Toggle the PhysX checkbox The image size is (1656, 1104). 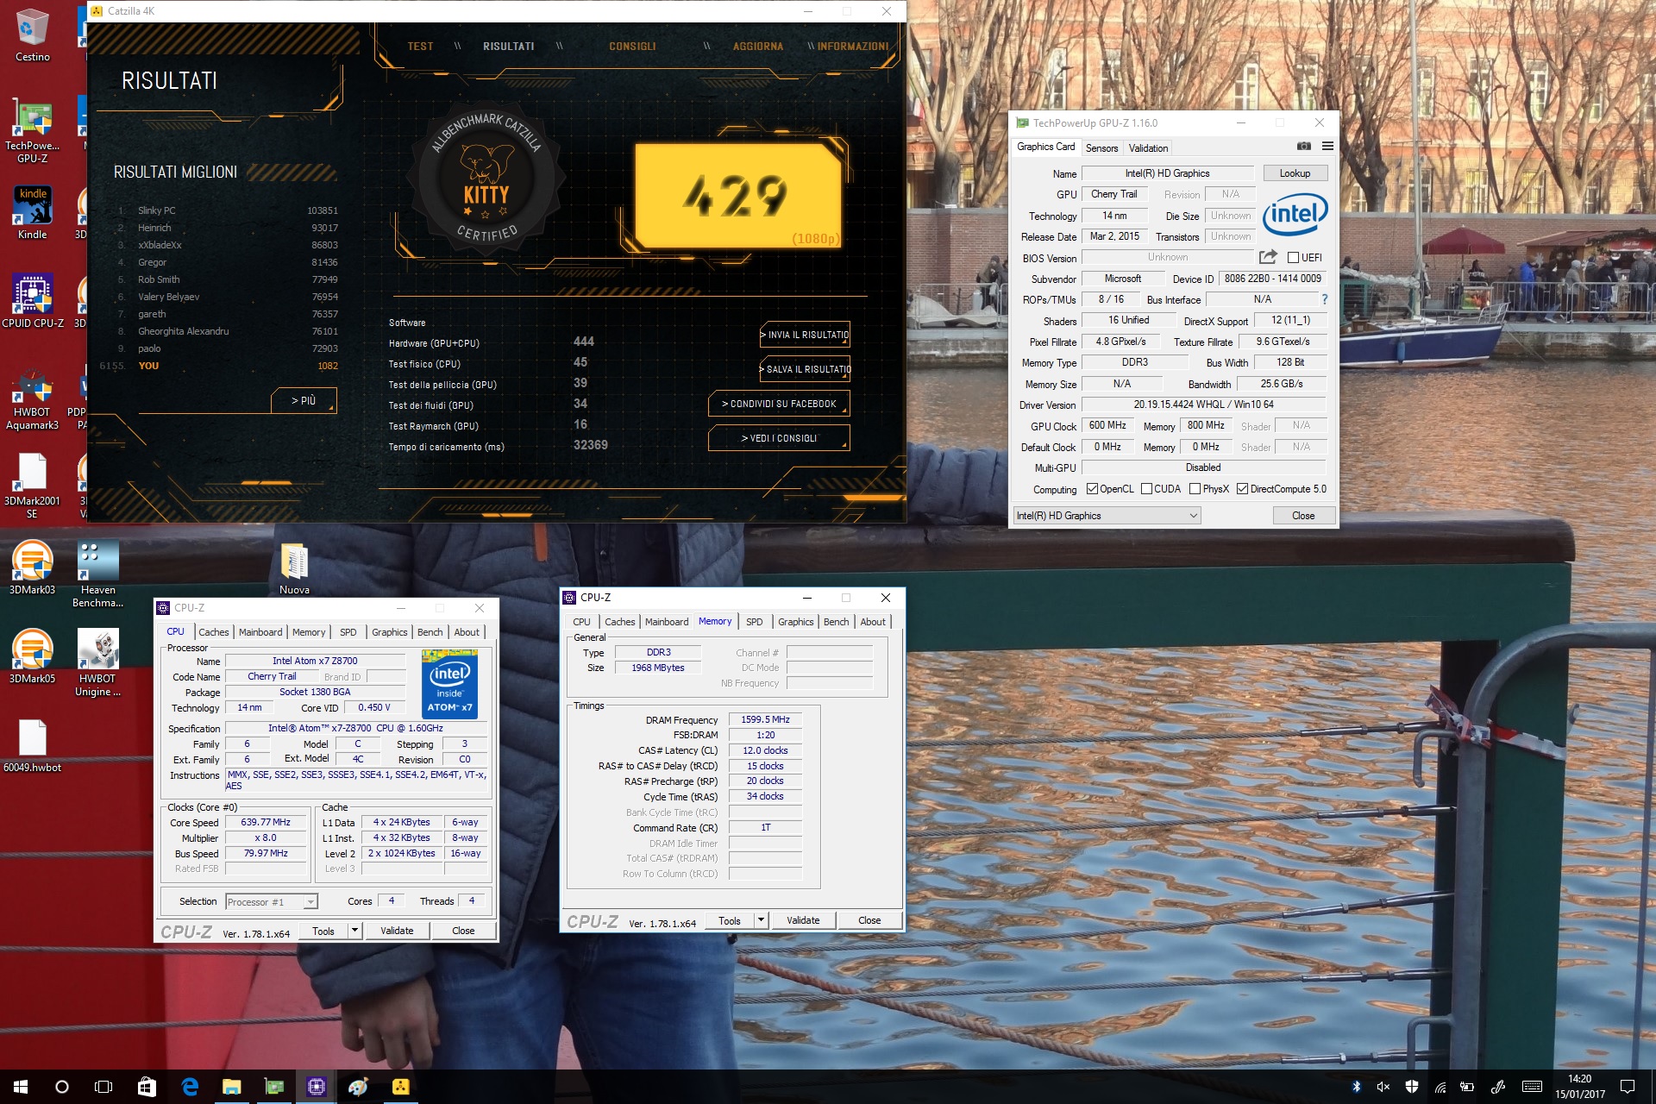[1195, 489]
